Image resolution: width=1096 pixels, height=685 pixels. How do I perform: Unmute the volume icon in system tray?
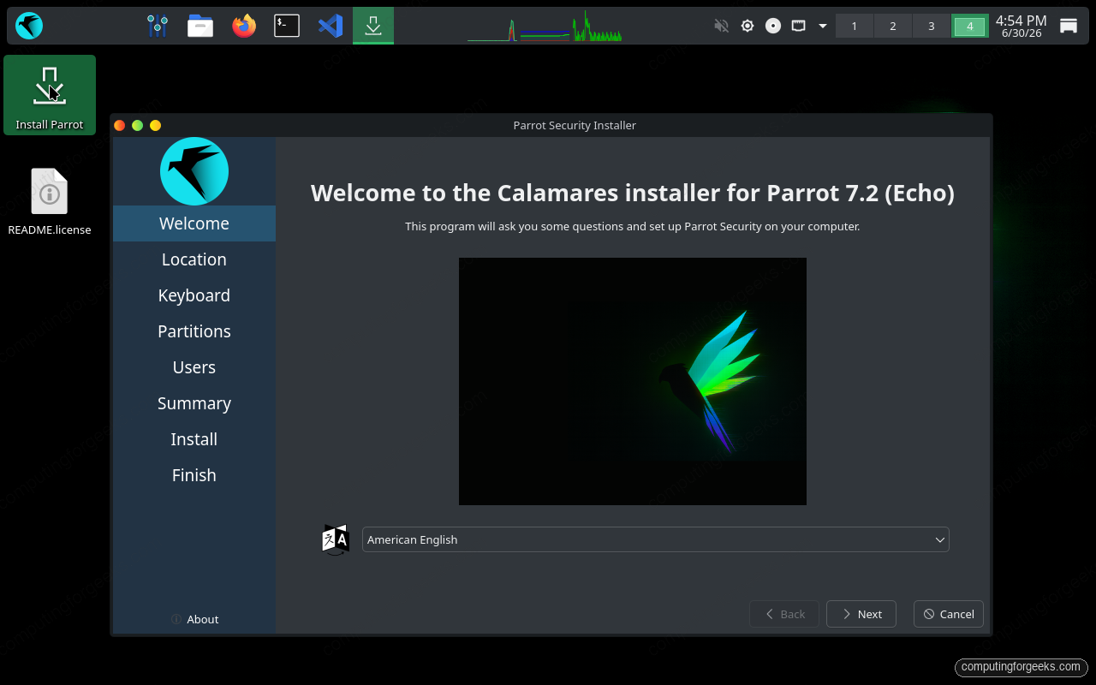coord(721,26)
